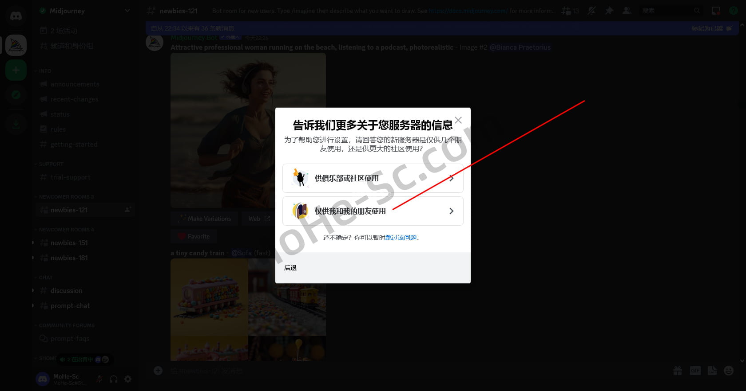The image size is (746, 391).
Task: Open Discord home direct messages icon
Action: 16,17
